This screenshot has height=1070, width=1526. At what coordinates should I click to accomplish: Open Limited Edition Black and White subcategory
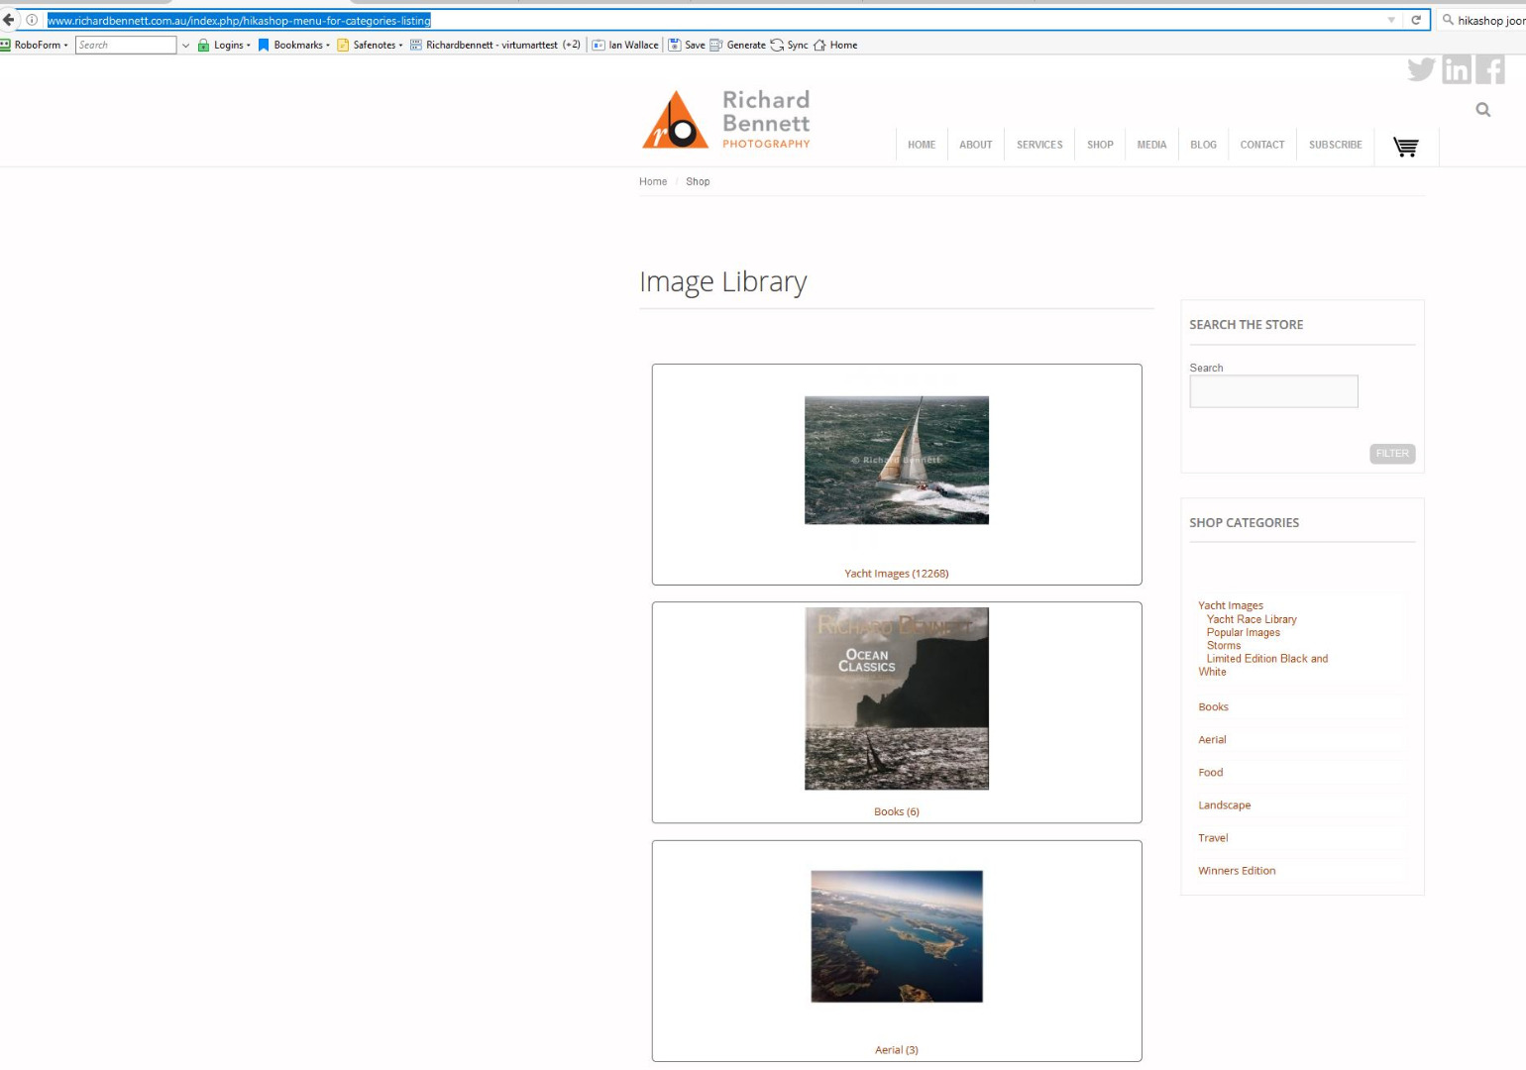click(x=1263, y=665)
